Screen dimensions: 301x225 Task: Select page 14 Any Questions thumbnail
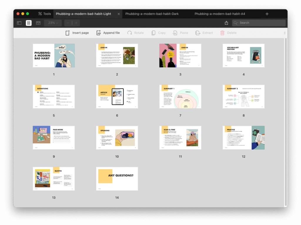click(117, 179)
